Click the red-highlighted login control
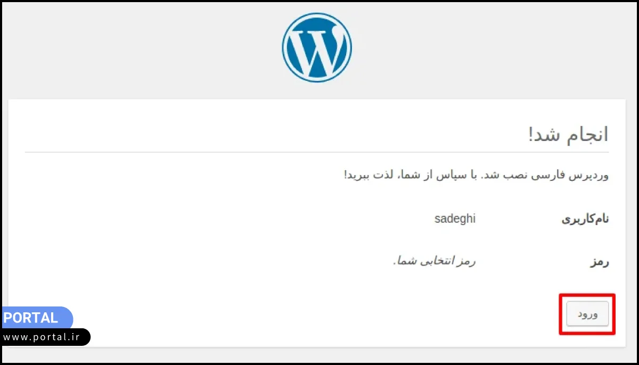 click(587, 314)
